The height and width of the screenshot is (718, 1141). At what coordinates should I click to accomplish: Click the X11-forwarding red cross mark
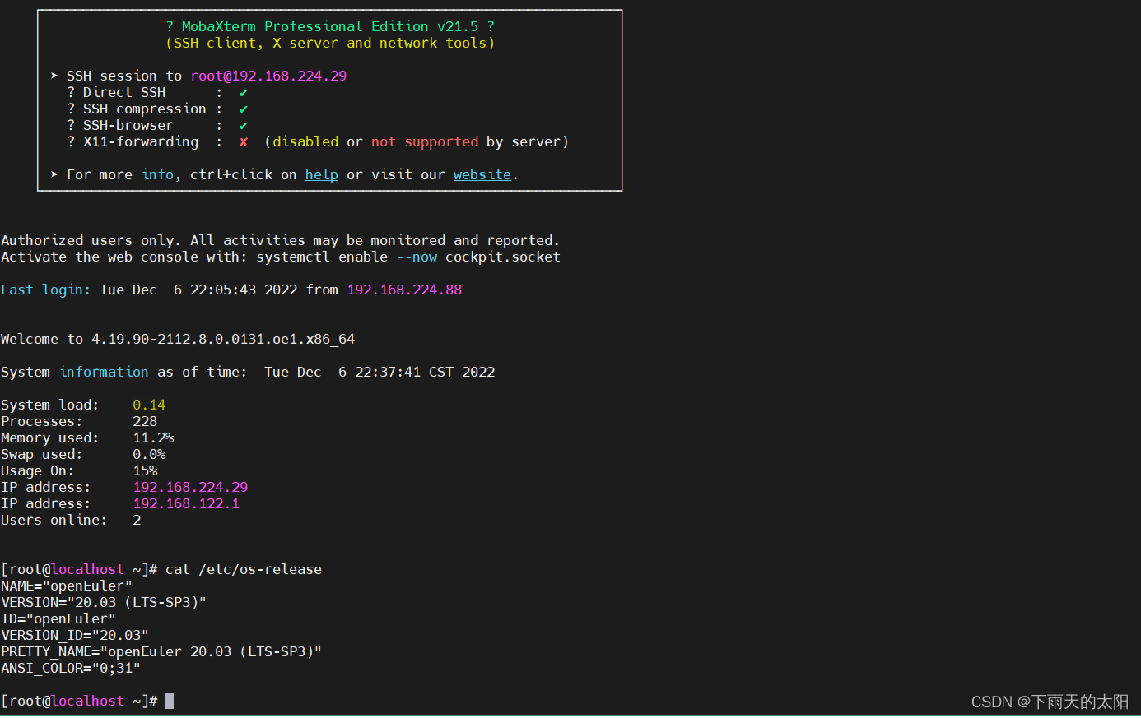tap(244, 142)
